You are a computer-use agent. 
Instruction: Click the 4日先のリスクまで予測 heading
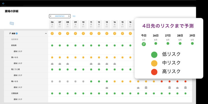168,26
